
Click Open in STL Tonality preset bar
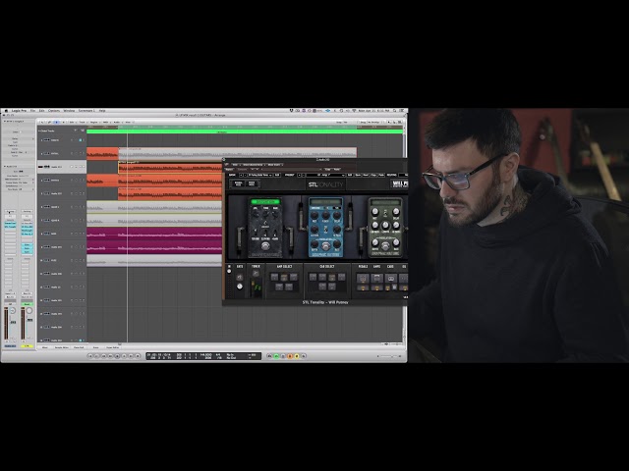[x=366, y=175]
